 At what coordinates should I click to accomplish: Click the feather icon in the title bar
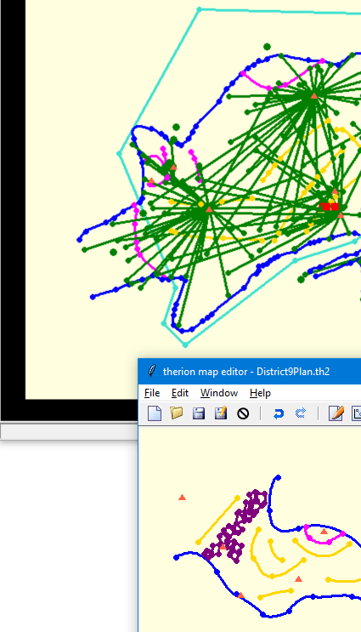point(152,371)
